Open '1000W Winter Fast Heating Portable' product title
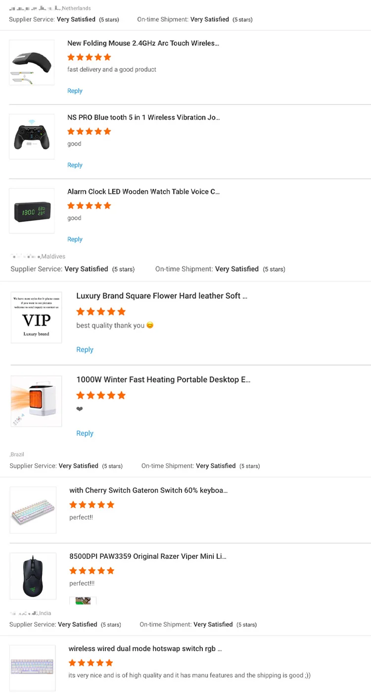Image resolution: width=371 pixels, height=693 pixels. pos(163,380)
